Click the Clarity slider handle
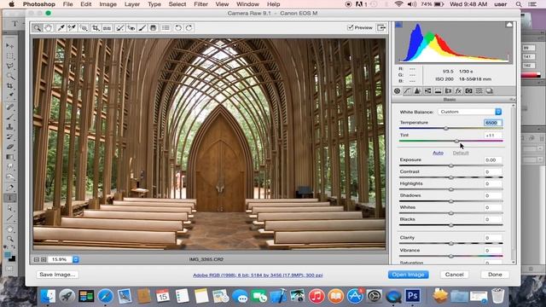 [451, 243]
